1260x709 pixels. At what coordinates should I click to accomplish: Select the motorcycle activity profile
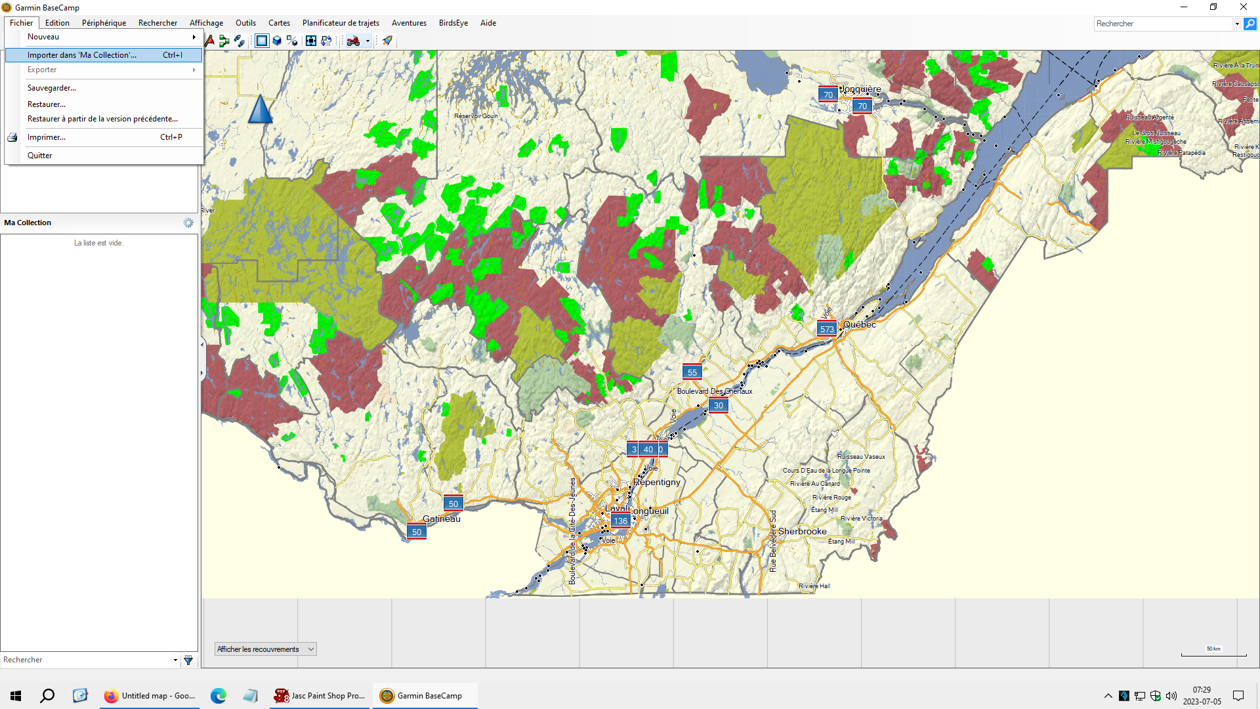(x=353, y=41)
